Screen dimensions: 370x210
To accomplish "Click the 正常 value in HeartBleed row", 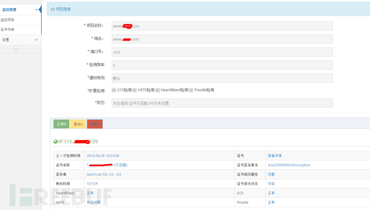I will (90, 193).
